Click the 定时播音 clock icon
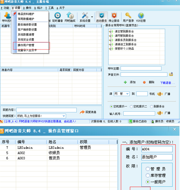Image resolution: width=180 pixels, height=190 pixels. coord(57,15)
